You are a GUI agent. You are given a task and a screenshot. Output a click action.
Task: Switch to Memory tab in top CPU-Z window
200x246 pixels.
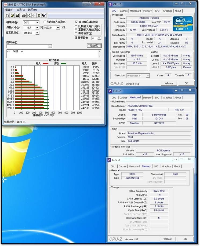pyautogui.click(x=147, y=11)
